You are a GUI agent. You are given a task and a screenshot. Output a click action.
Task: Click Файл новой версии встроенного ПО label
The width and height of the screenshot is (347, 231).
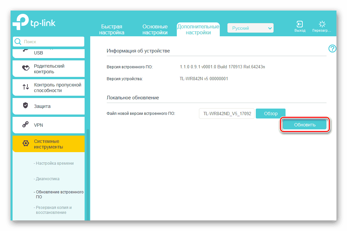coord(141,114)
